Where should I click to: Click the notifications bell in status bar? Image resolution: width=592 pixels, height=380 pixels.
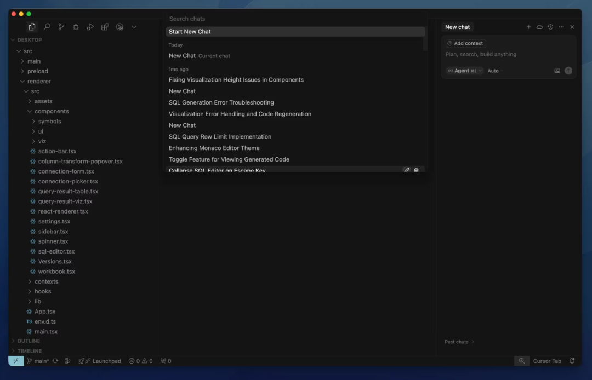[572, 361]
